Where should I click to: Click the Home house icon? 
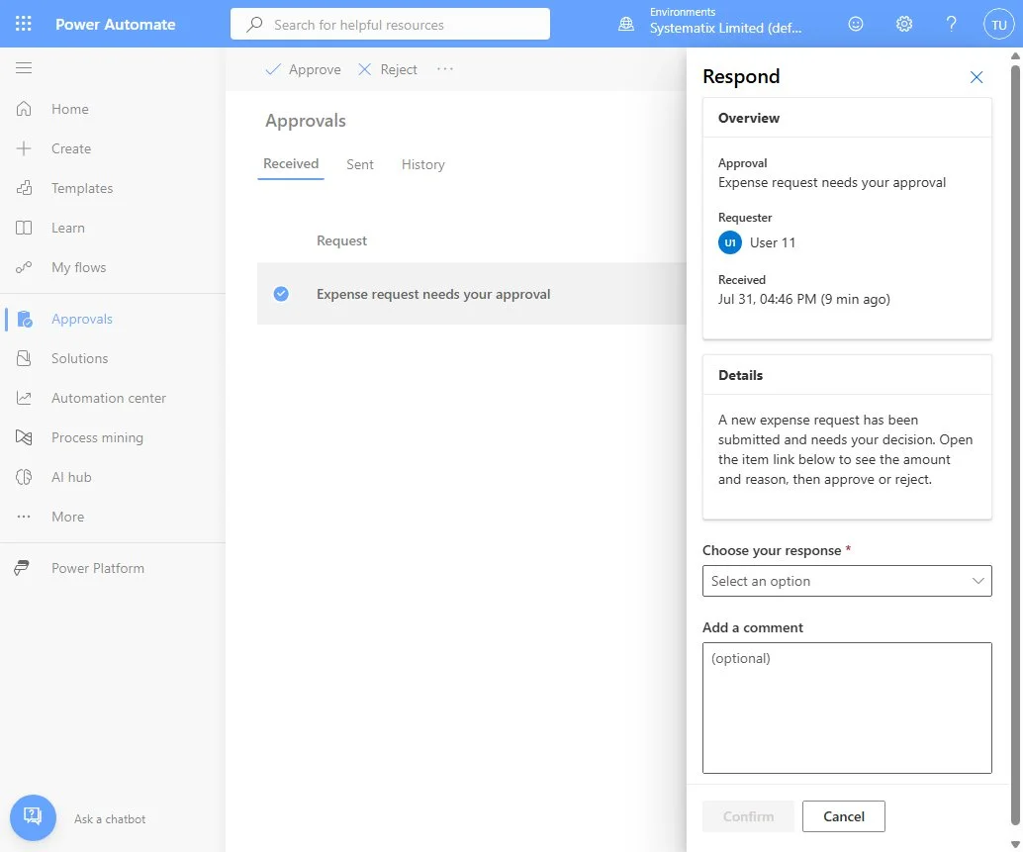[x=24, y=109]
